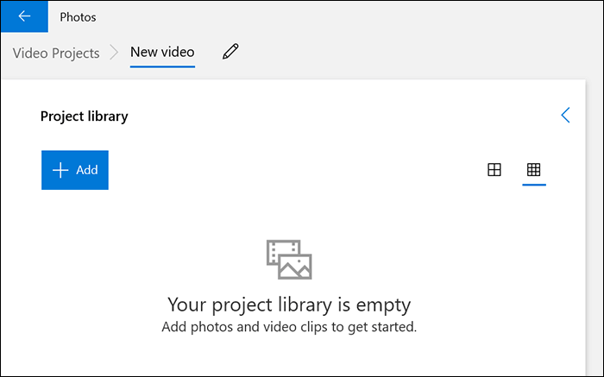The image size is (604, 377).
Task: Collapse the Project library panel
Action: 565,115
